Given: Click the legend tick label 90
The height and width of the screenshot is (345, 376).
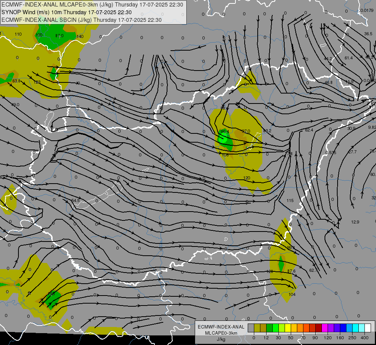Looking at the screenshot, I should 315,338.
